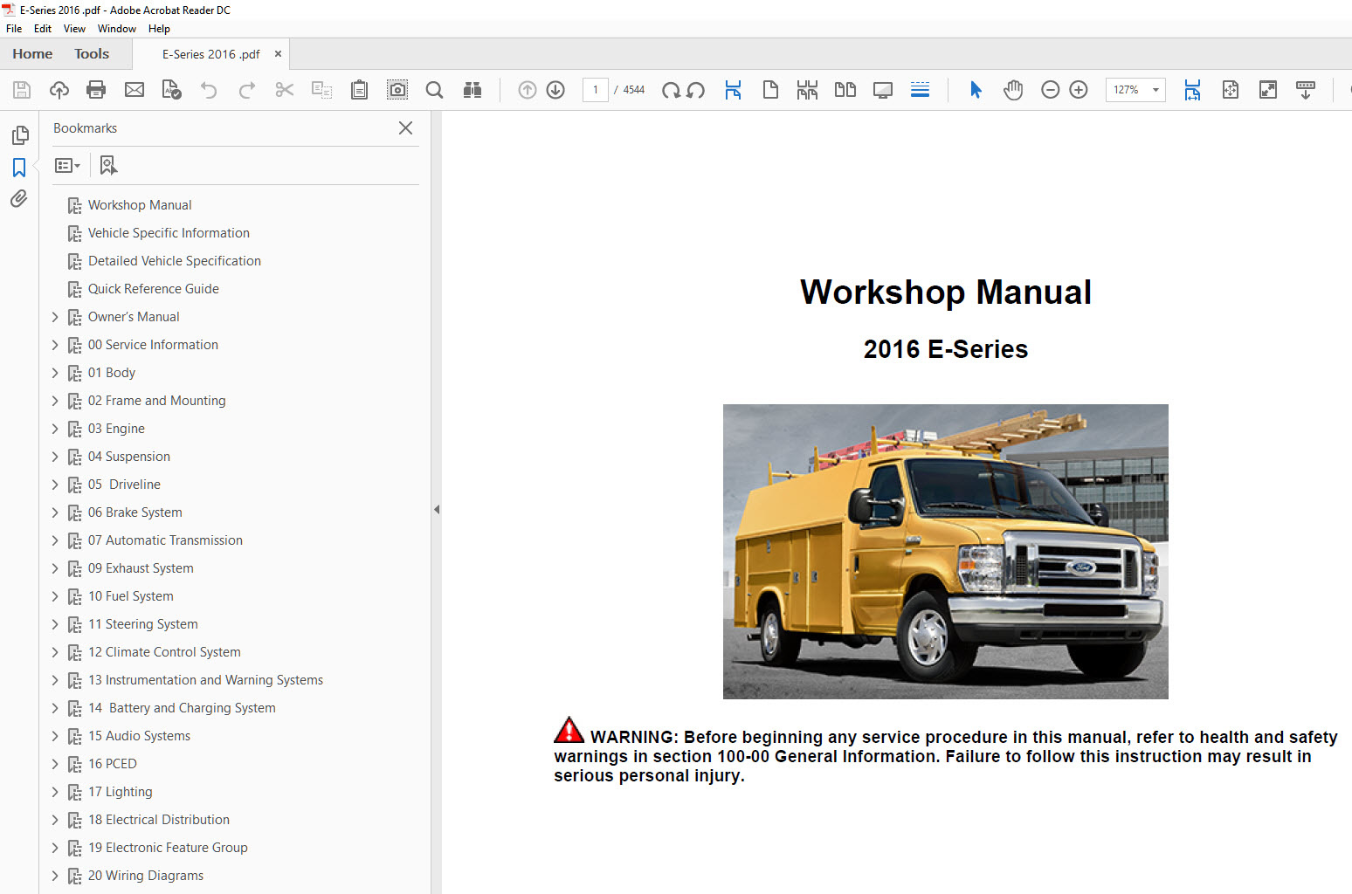Open the Quick Reference Guide bookmark
Image resolution: width=1352 pixels, height=894 pixels.
[153, 289]
